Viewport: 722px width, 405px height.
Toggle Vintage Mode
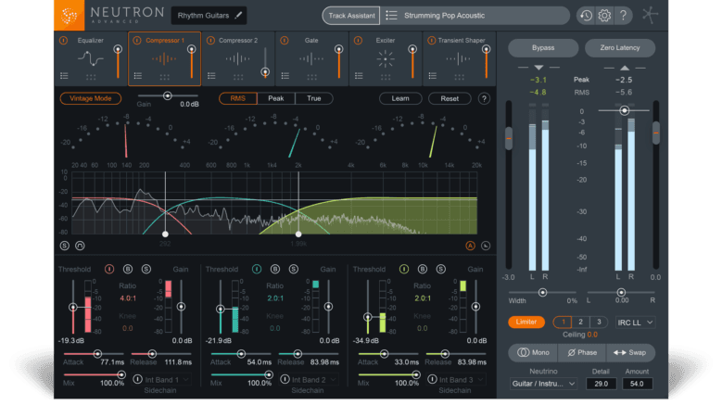click(91, 98)
